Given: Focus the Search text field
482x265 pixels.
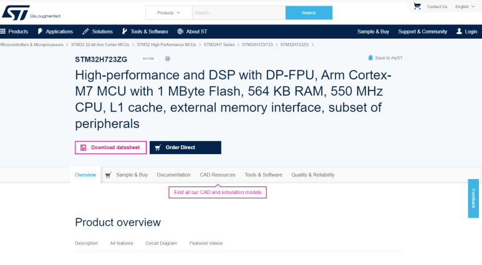Looking at the screenshot, I should tap(239, 13).
